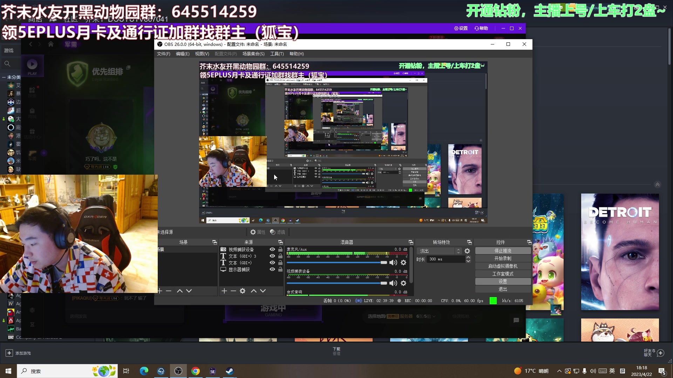Toggle visibility of 显示器捕获 source
This screenshot has height=378, width=673.
(x=272, y=269)
